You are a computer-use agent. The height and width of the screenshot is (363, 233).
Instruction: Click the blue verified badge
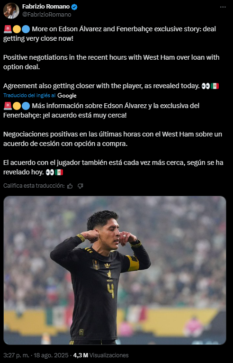74,7
